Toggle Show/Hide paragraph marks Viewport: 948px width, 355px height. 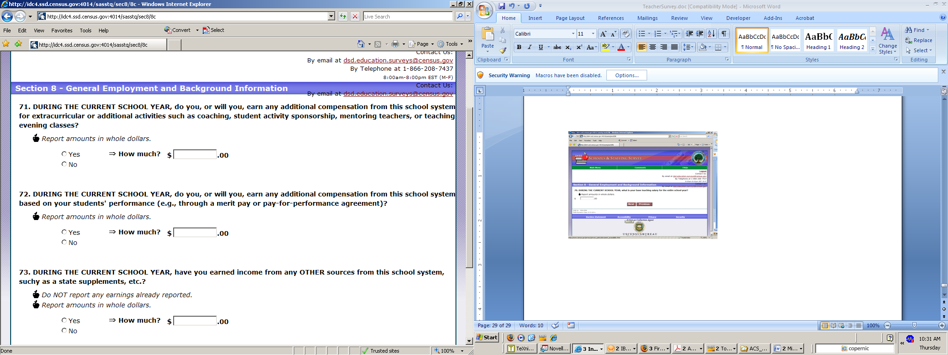(724, 34)
